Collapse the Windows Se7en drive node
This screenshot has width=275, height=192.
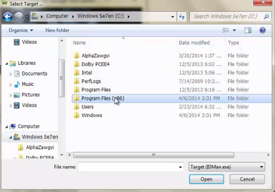pos(11,138)
